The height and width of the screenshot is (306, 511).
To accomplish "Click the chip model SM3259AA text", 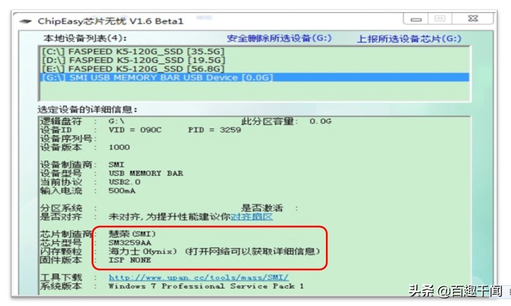I will coord(129,243).
